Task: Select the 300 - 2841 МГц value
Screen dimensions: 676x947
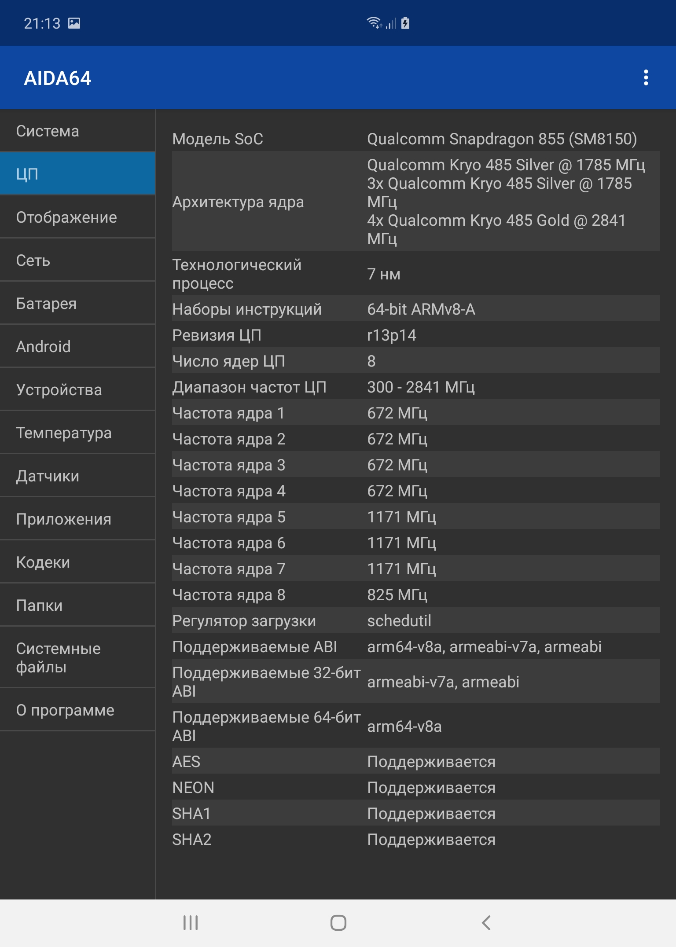Action: click(421, 387)
